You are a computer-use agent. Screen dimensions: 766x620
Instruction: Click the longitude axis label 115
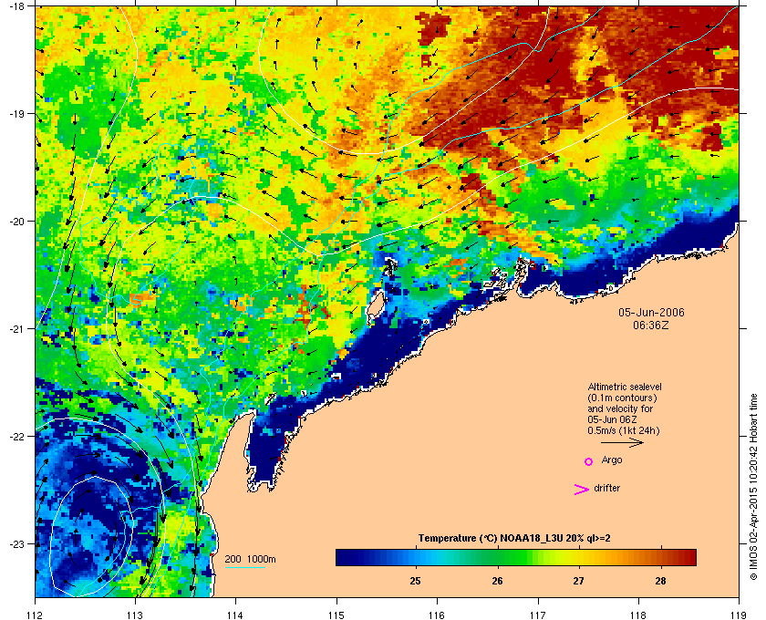click(336, 615)
